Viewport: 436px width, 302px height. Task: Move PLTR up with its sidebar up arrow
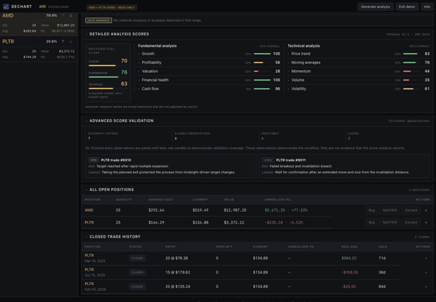click(x=63, y=42)
